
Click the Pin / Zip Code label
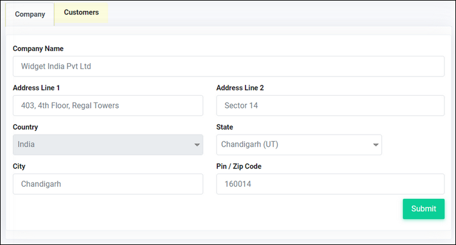[239, 166]
